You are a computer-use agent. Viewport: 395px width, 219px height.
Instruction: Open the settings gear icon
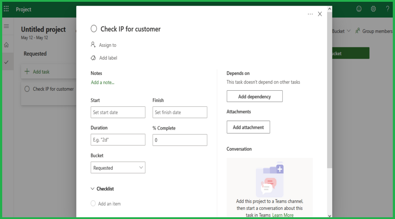coord(373,9)
